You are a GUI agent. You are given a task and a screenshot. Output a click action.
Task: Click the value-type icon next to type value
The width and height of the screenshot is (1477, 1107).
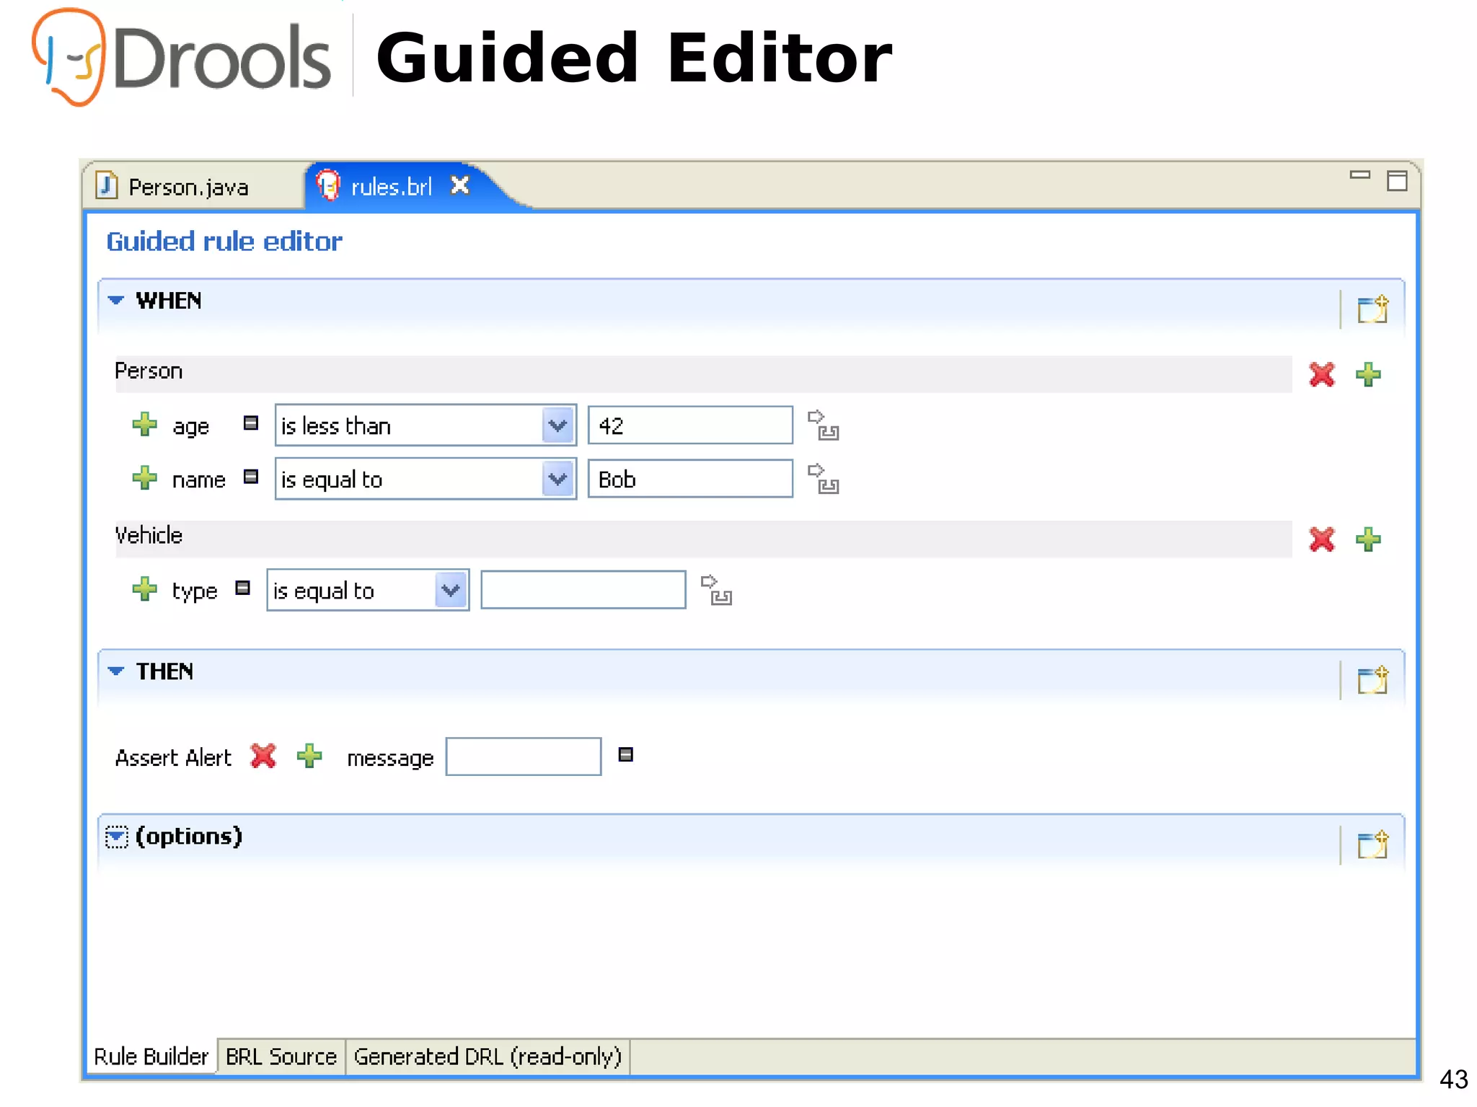pyautogui.click(x=716, y=590)
